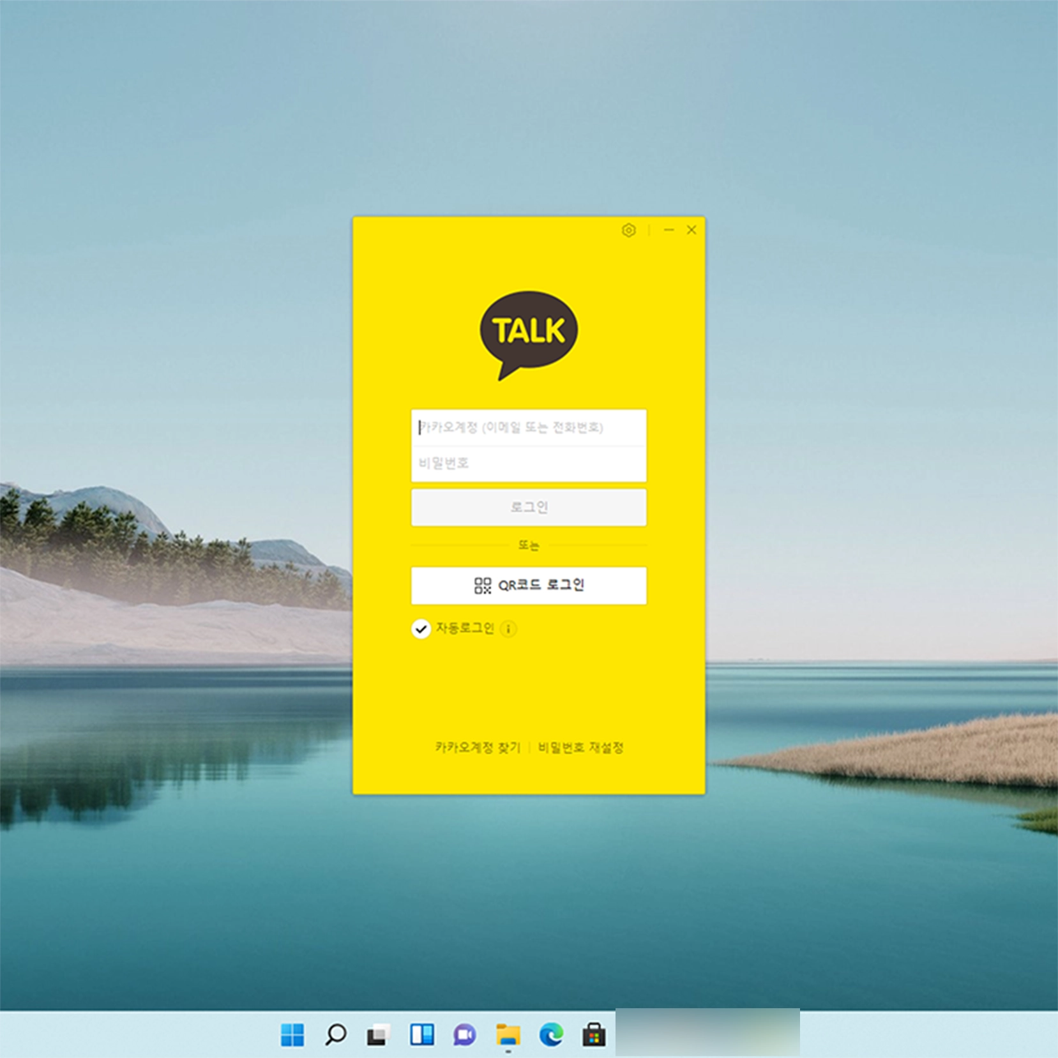Close the KakaoTalk login window
Viewport: 1058px width, 1058px height.
(x=691, y=230)
